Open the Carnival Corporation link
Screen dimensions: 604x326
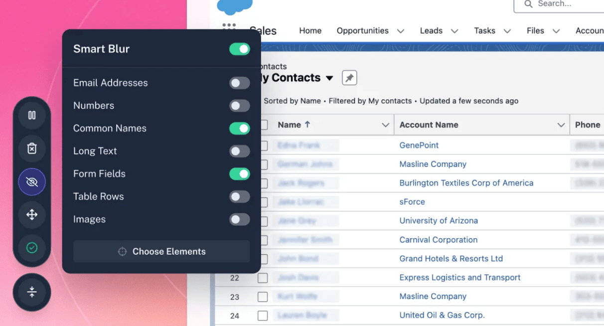click(x=439, y=240)
